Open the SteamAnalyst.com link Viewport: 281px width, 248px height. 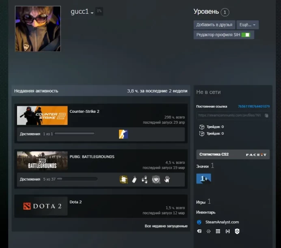coord(222,222)
